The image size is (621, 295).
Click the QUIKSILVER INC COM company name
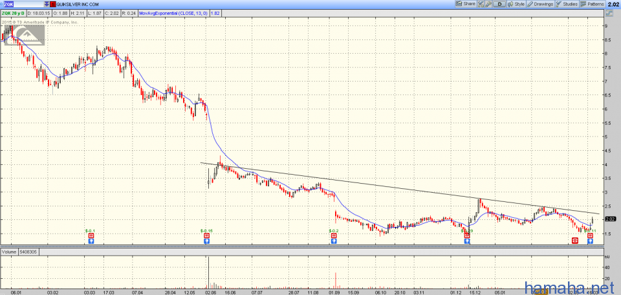[x=78, y=4]
